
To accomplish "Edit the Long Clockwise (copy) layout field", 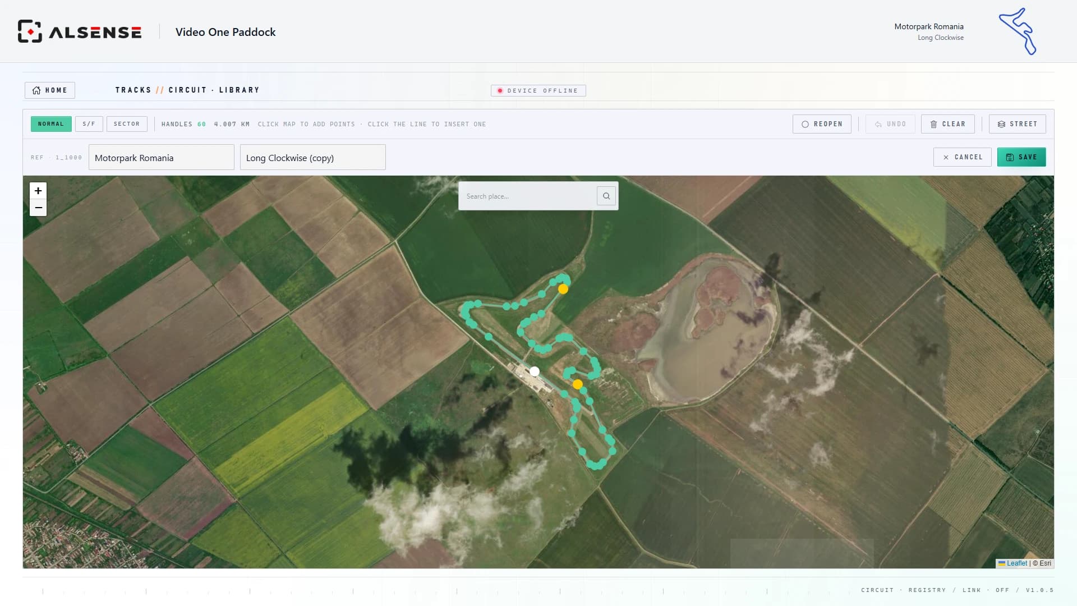I will coord(313,158).
